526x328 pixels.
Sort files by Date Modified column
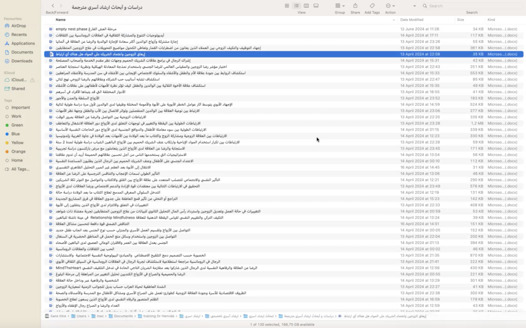411,20
